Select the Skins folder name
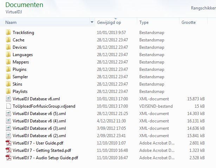Viewport: 216px width, 168px height. (17, 84)
